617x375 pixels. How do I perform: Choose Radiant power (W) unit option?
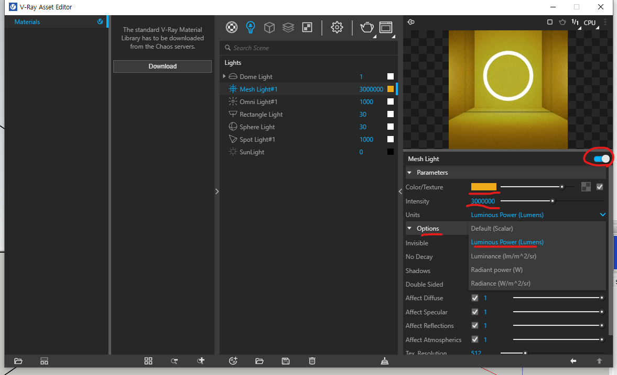[x=496, y=270]
